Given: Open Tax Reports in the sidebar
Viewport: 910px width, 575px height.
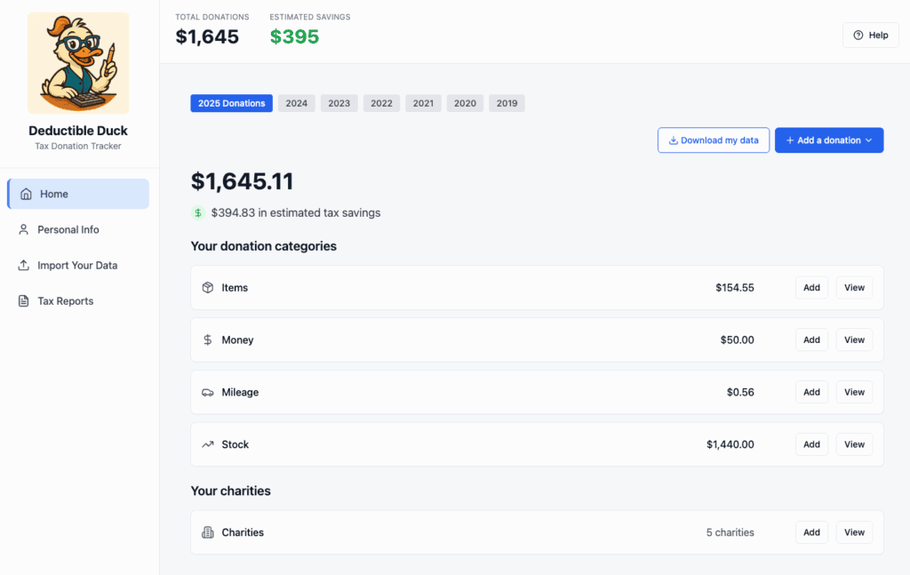Looking at the screenshot, I should (x=65, y=301).
